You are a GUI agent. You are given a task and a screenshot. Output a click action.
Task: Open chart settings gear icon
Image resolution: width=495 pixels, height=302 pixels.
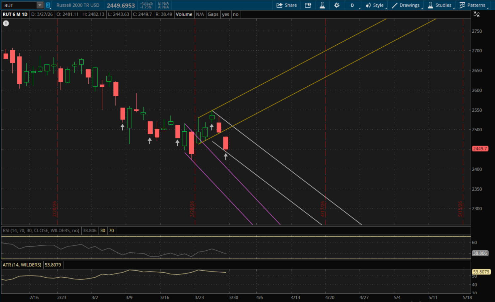pos(337,5)
